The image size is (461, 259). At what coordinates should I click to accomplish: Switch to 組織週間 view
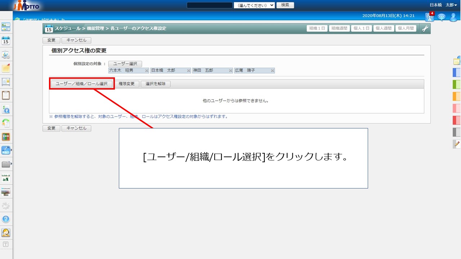(340, 29)
